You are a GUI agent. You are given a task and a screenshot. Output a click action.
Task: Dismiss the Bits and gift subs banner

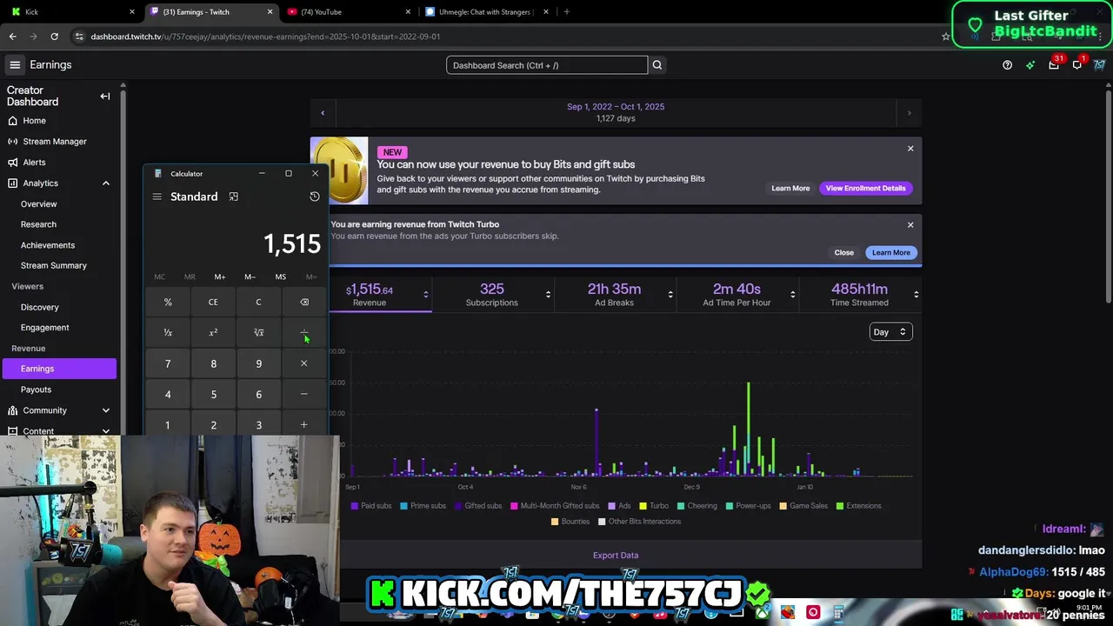(910, 149)
